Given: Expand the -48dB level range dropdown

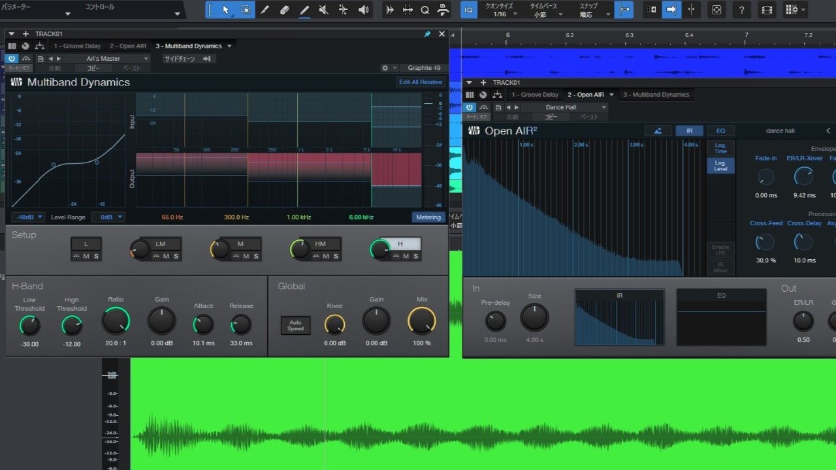Looking at the screenshot, I should pyautogui.click(x=27, y=217).
